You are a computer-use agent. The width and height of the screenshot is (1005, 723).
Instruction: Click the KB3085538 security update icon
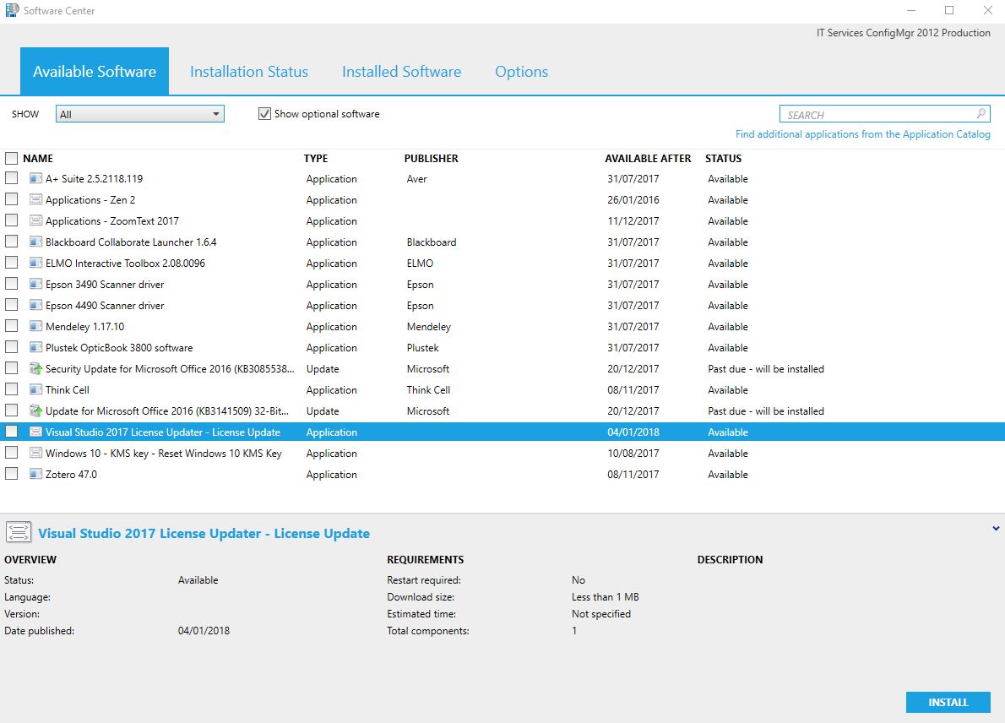(35, 368)
